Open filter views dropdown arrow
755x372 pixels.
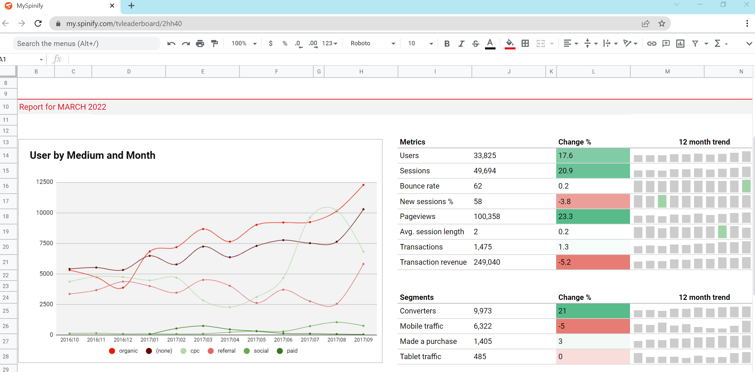(x=706, y=44)
